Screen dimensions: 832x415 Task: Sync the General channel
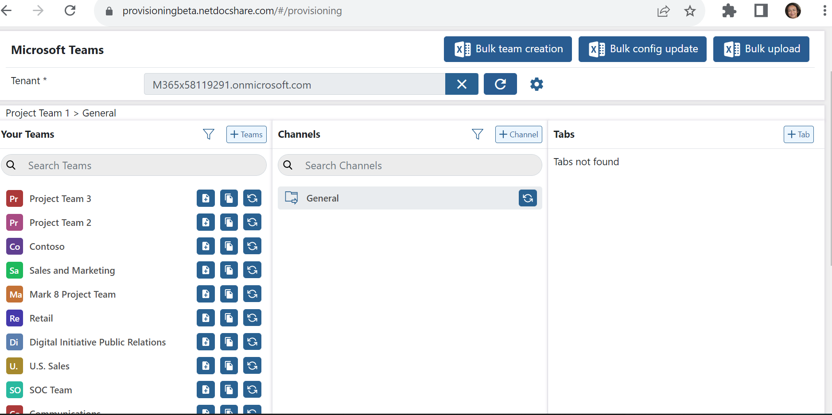click(528, 198)
